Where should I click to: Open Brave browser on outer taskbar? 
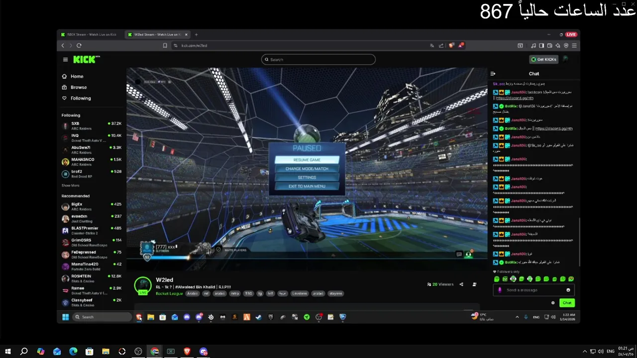click(187, 352)
